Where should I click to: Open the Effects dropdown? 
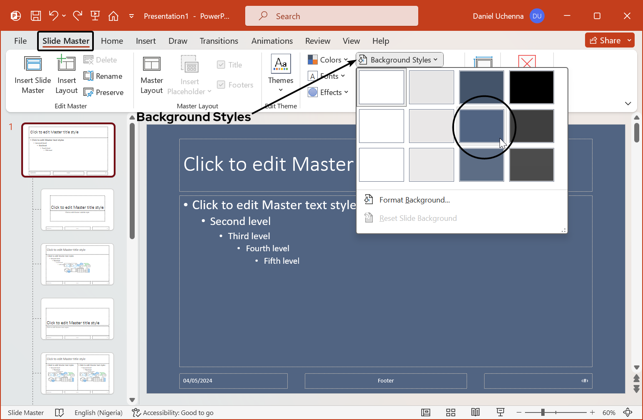(x=328, y=92)
